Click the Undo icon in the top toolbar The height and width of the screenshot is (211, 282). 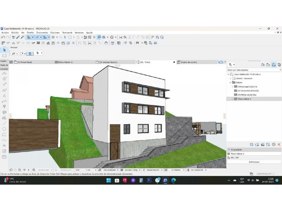pos(3,37)
